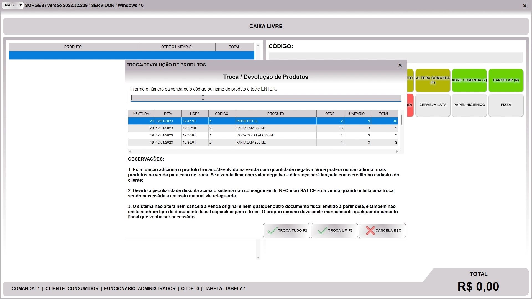The width and height of the screenshot is (532, 299).
Task: Click the red X icon on CANCELA
Action: (x=370, y=231)
